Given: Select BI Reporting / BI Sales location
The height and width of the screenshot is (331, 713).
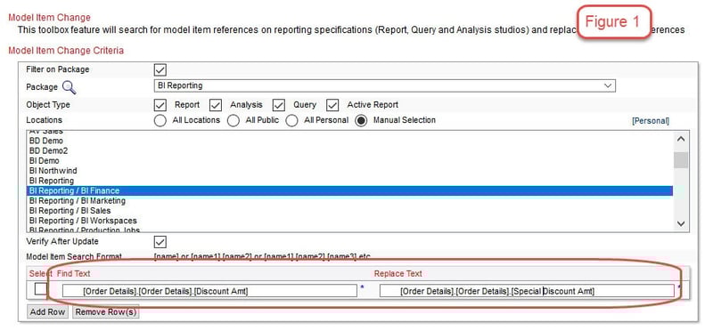Looking at the screenshot, I should (x=349, y=211).
